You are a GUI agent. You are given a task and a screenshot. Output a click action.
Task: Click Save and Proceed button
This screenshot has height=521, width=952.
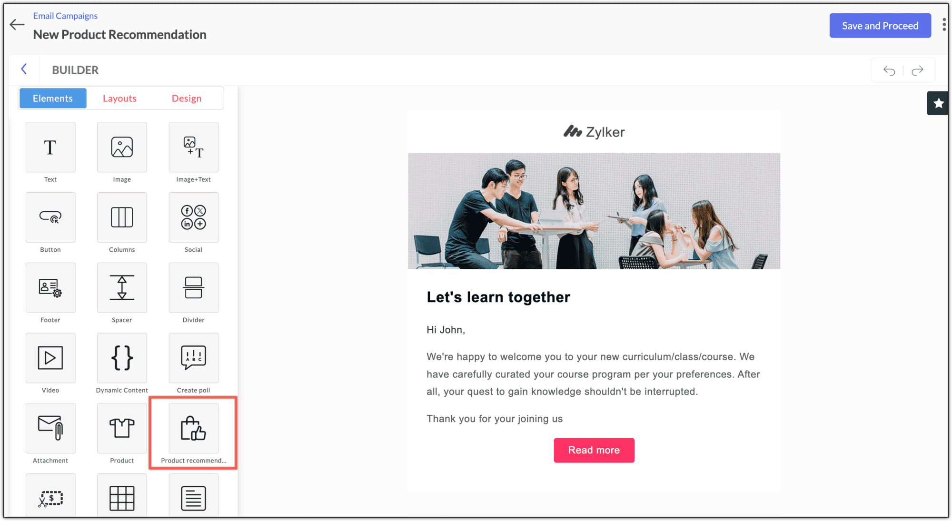click(x=880, y=26)
